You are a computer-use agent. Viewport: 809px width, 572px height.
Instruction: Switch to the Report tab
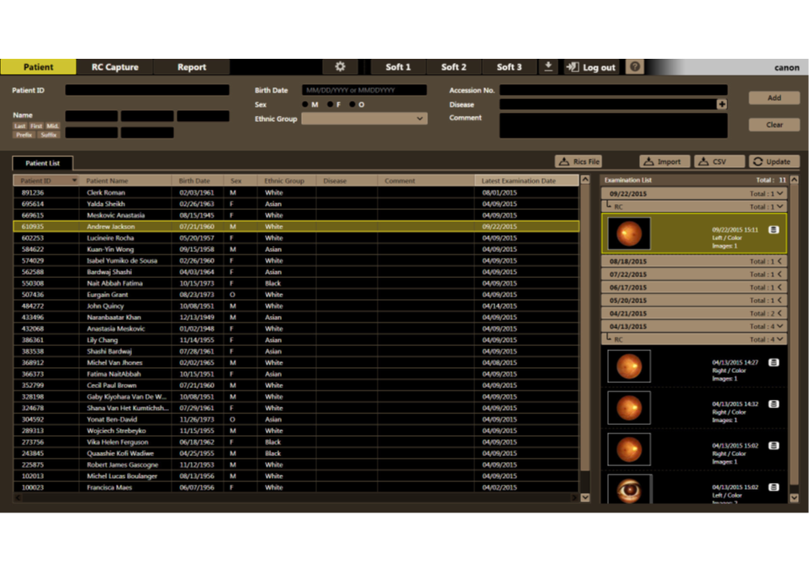pos(192,67)
